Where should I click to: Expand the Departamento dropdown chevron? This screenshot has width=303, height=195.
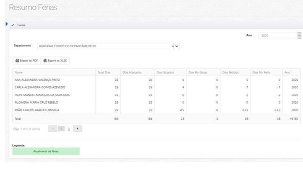(x=176, y=46)
